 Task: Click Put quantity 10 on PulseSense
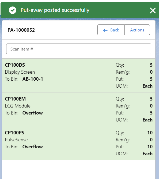[x=150, y=147]
